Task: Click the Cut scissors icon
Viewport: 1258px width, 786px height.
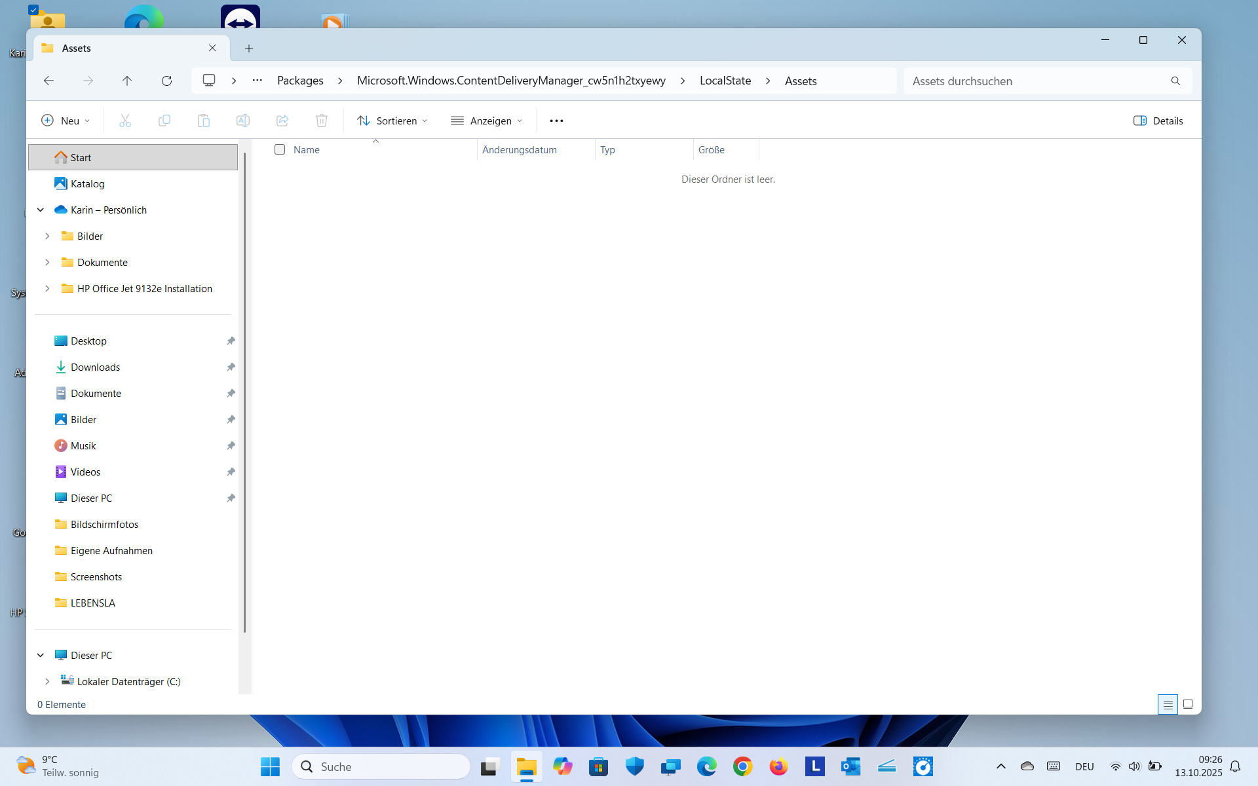Action: pyautogui.click(x=125, y=121)
